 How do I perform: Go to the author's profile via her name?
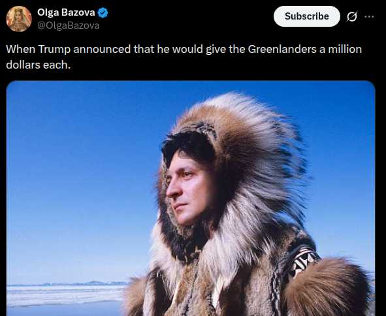click(66, 12)
